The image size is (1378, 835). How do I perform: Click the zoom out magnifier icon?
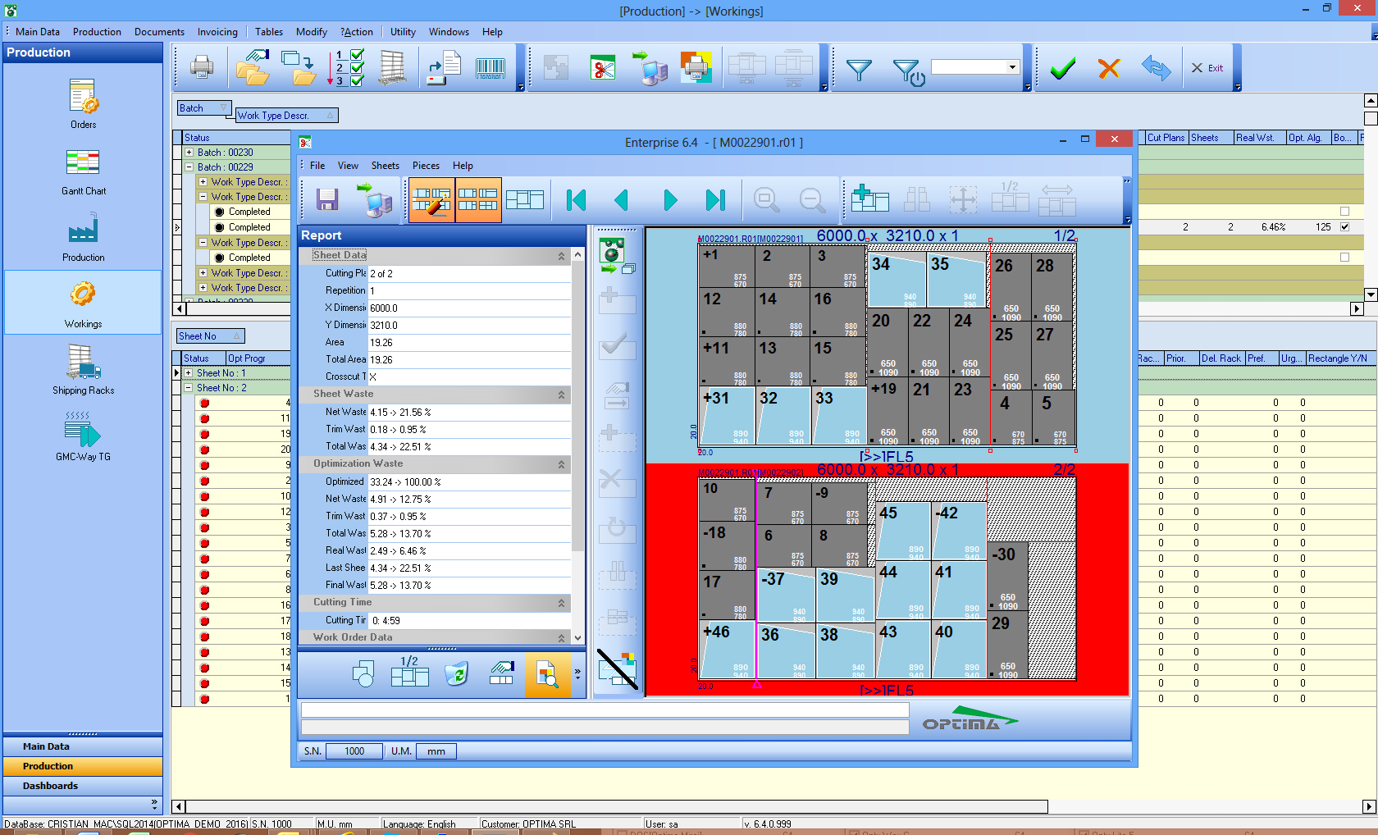click(812, 200)
